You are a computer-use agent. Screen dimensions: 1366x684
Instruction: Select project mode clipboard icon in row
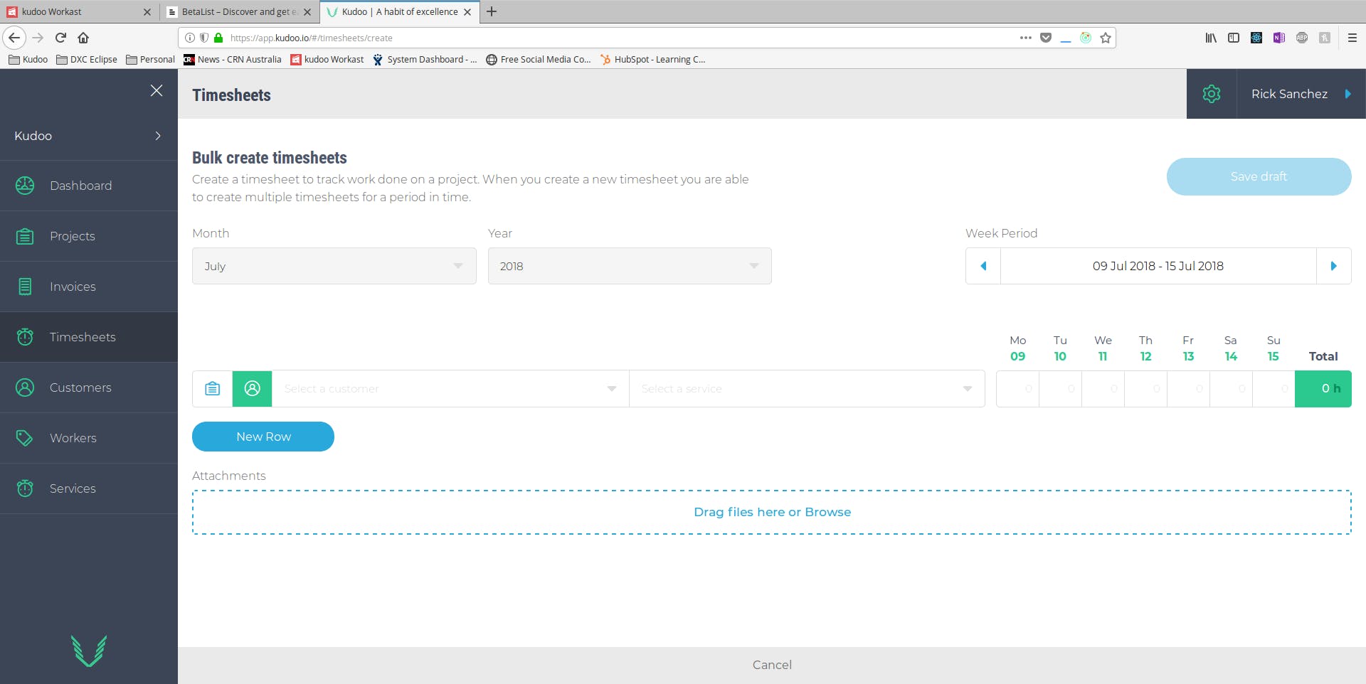(x=213, y=388)
